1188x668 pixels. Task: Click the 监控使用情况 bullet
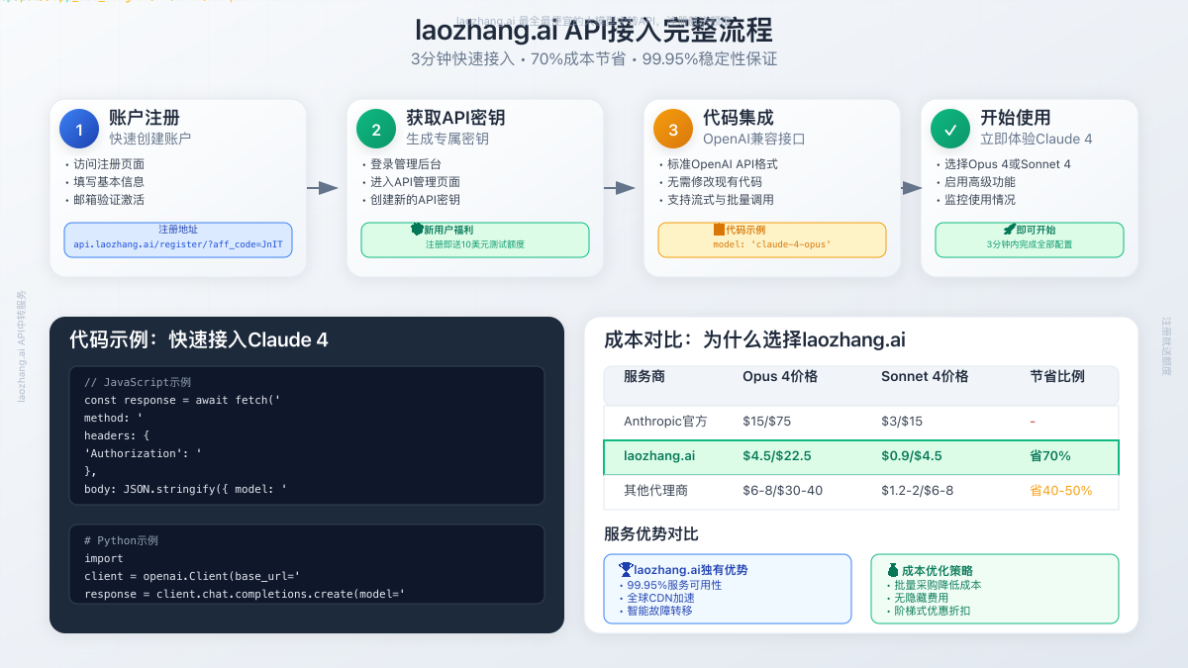pyautogui.click(x=976, y=200)
